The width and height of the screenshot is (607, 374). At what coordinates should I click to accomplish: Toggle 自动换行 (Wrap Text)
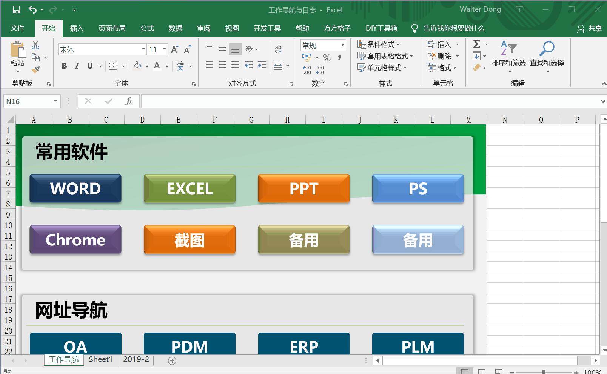[x=278, y=48]
